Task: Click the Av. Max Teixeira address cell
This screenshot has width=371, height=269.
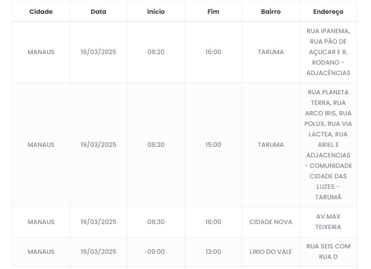Action: point(328,222)
